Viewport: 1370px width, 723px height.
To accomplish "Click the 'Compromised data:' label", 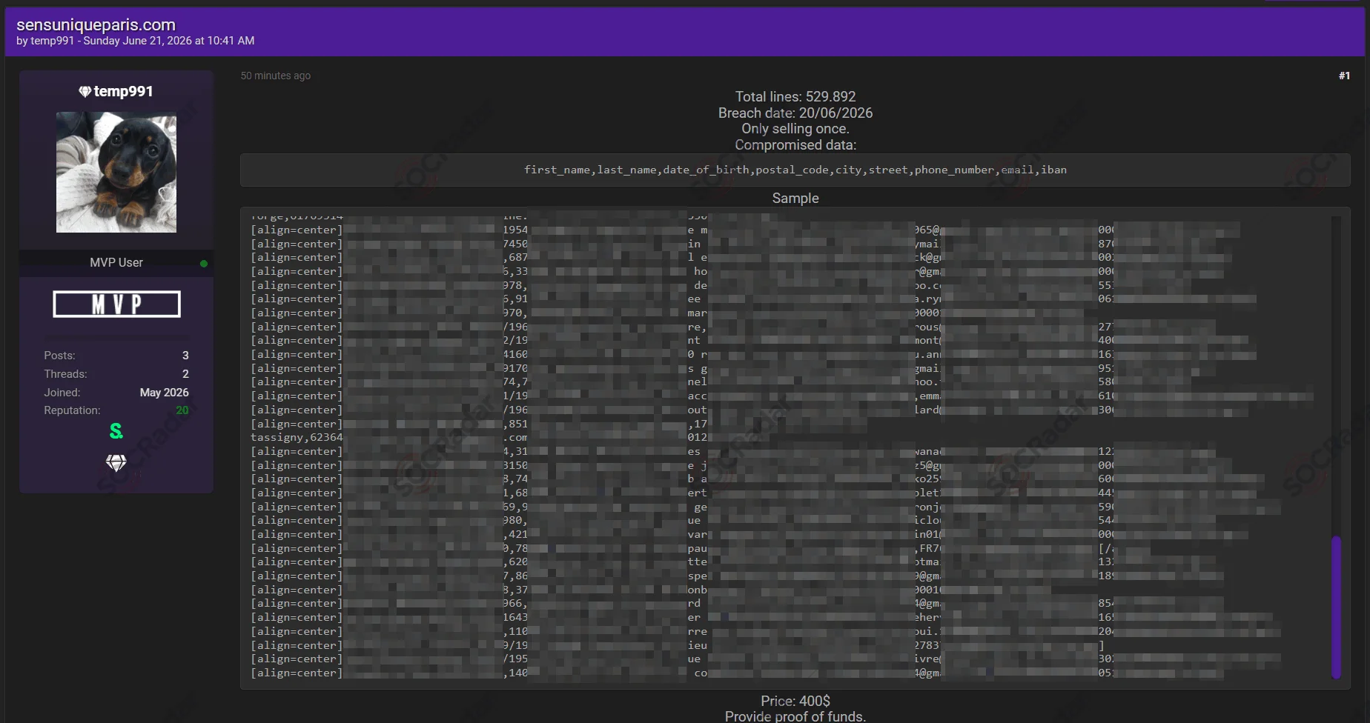I will pos(795,144).
